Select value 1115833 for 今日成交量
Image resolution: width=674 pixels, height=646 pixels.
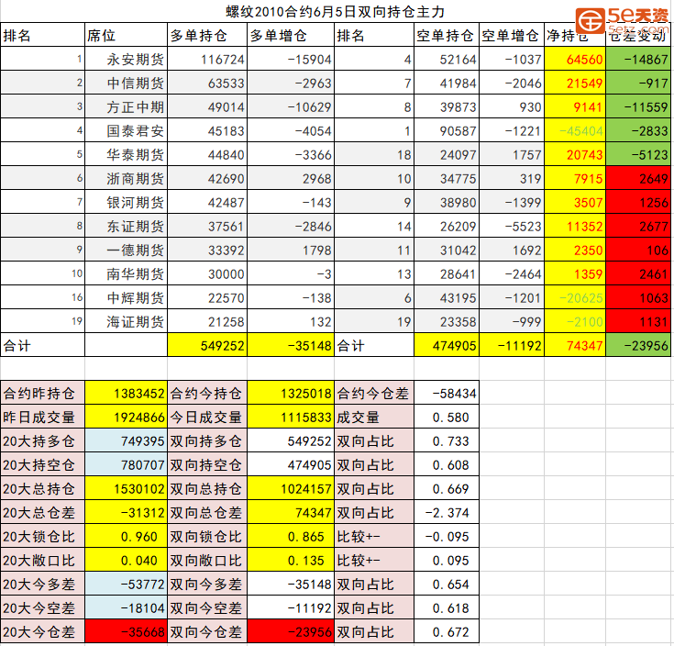[291, 417]
